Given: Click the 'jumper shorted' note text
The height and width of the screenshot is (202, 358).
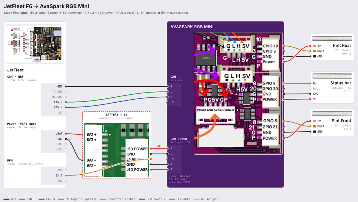Looking at the screenshot, I should pos(180,179).
